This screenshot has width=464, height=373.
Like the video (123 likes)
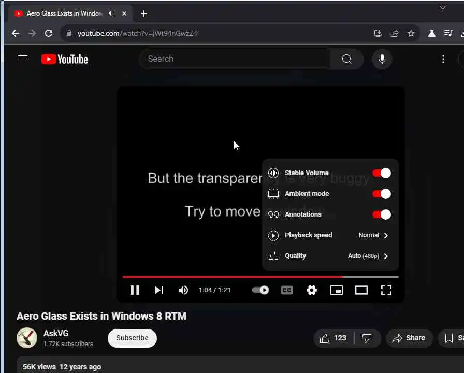[x=334, y=338]
